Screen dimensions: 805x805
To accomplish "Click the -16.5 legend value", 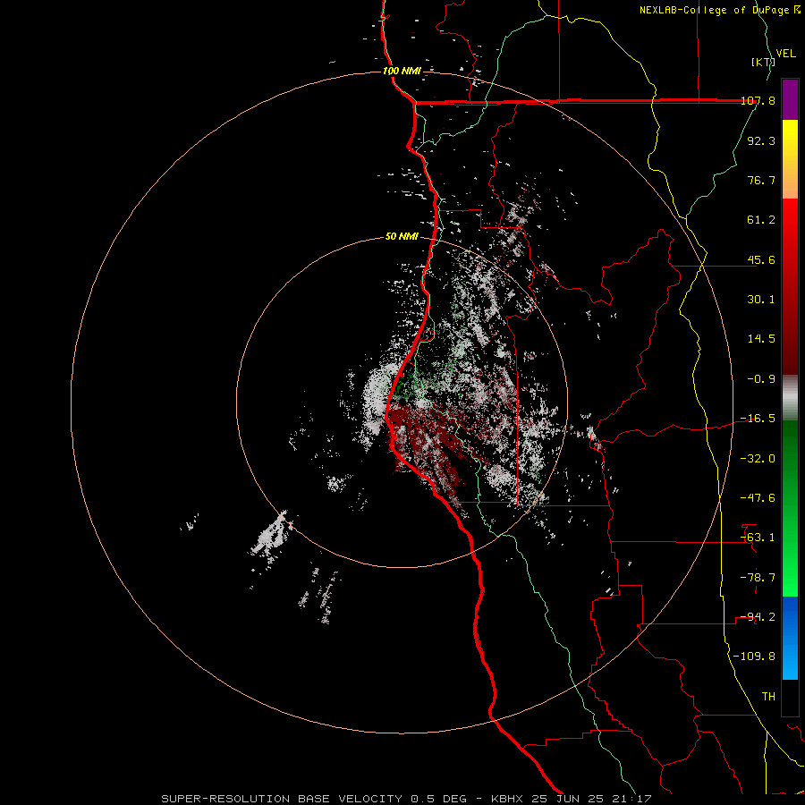I will pyautogui.click(x=758, y=419).
